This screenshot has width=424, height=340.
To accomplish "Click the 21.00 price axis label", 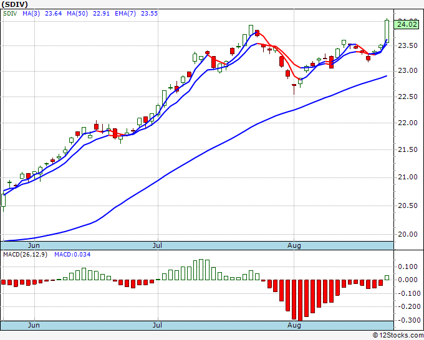I will click(x=408, y=177).
